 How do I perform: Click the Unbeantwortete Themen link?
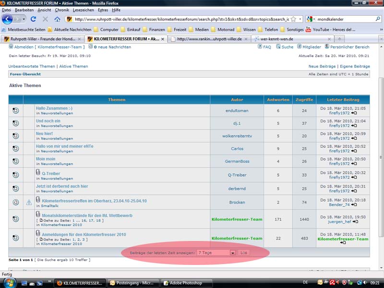(32, 66)
